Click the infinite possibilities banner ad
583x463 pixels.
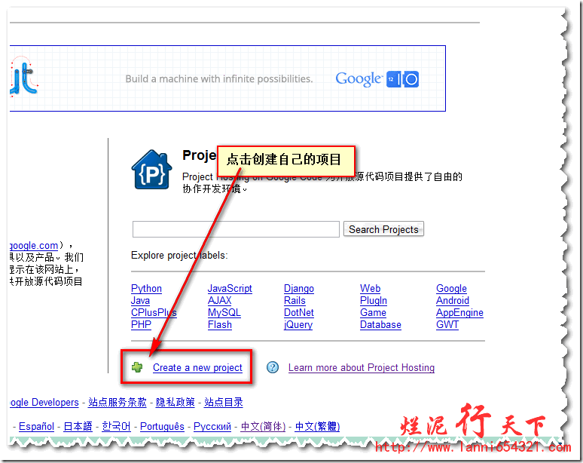tap(218, 79)
